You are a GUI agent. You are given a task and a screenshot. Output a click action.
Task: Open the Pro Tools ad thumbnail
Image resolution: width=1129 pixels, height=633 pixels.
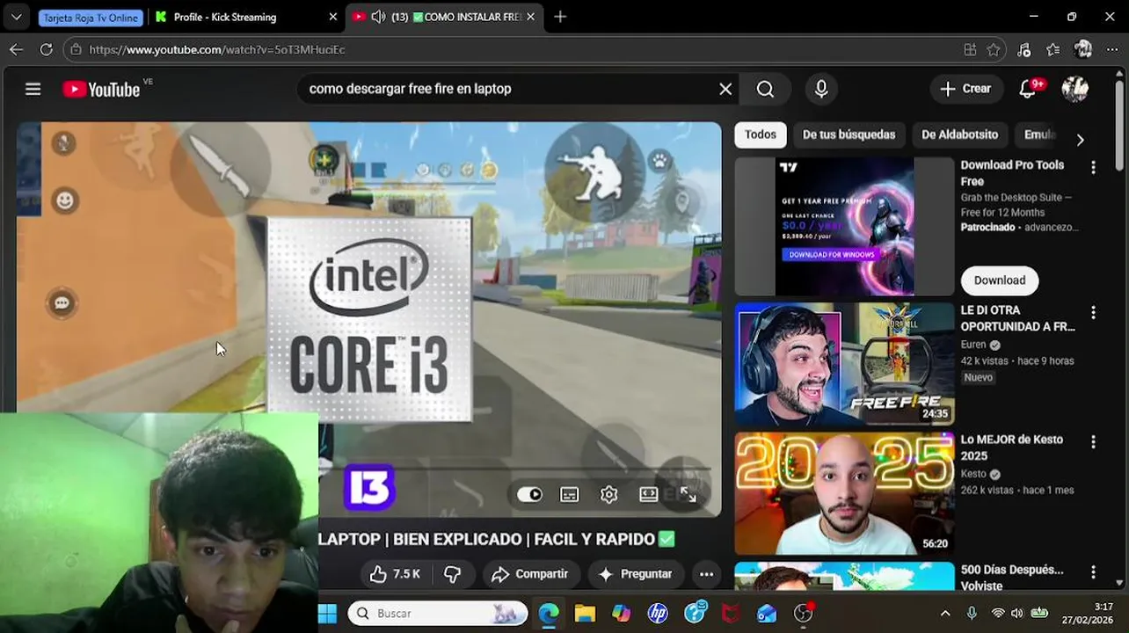tap(844, 226)
